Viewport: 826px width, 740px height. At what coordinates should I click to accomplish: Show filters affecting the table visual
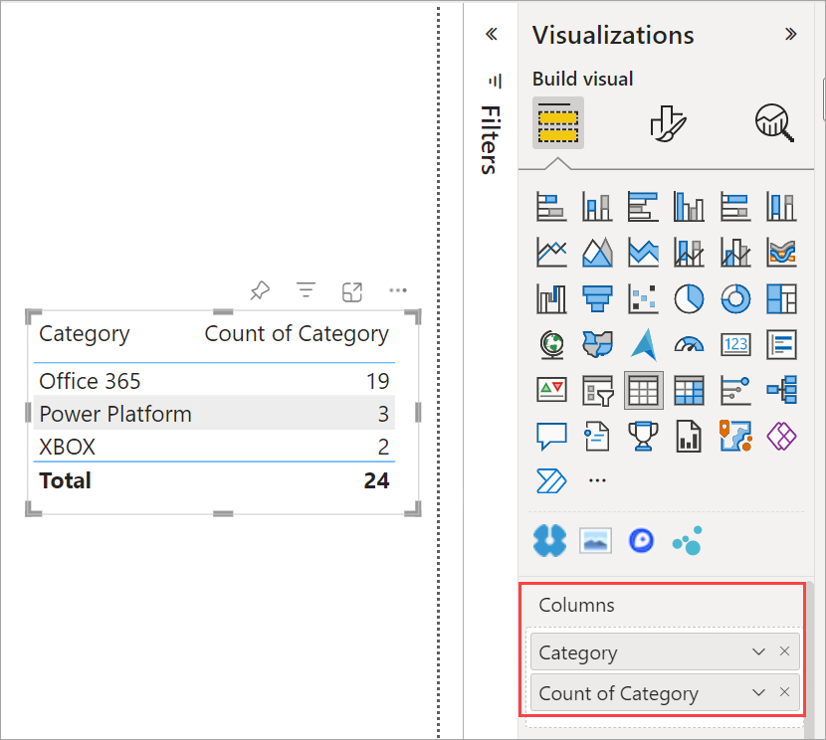tap(306, 290)
